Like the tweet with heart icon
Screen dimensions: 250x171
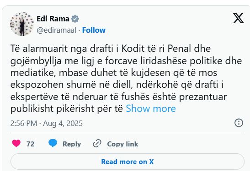(16, 143)
